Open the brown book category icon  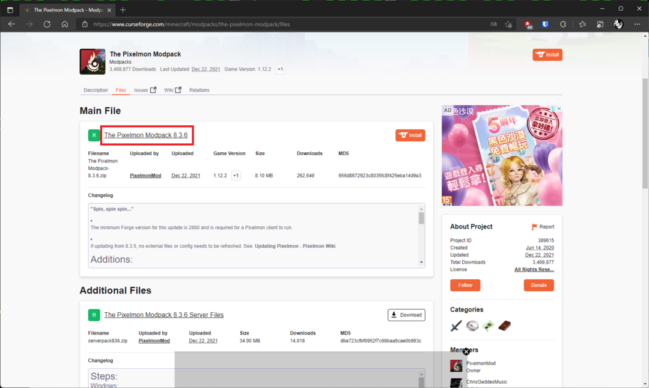pyautogui.click(x=505, y=326)
